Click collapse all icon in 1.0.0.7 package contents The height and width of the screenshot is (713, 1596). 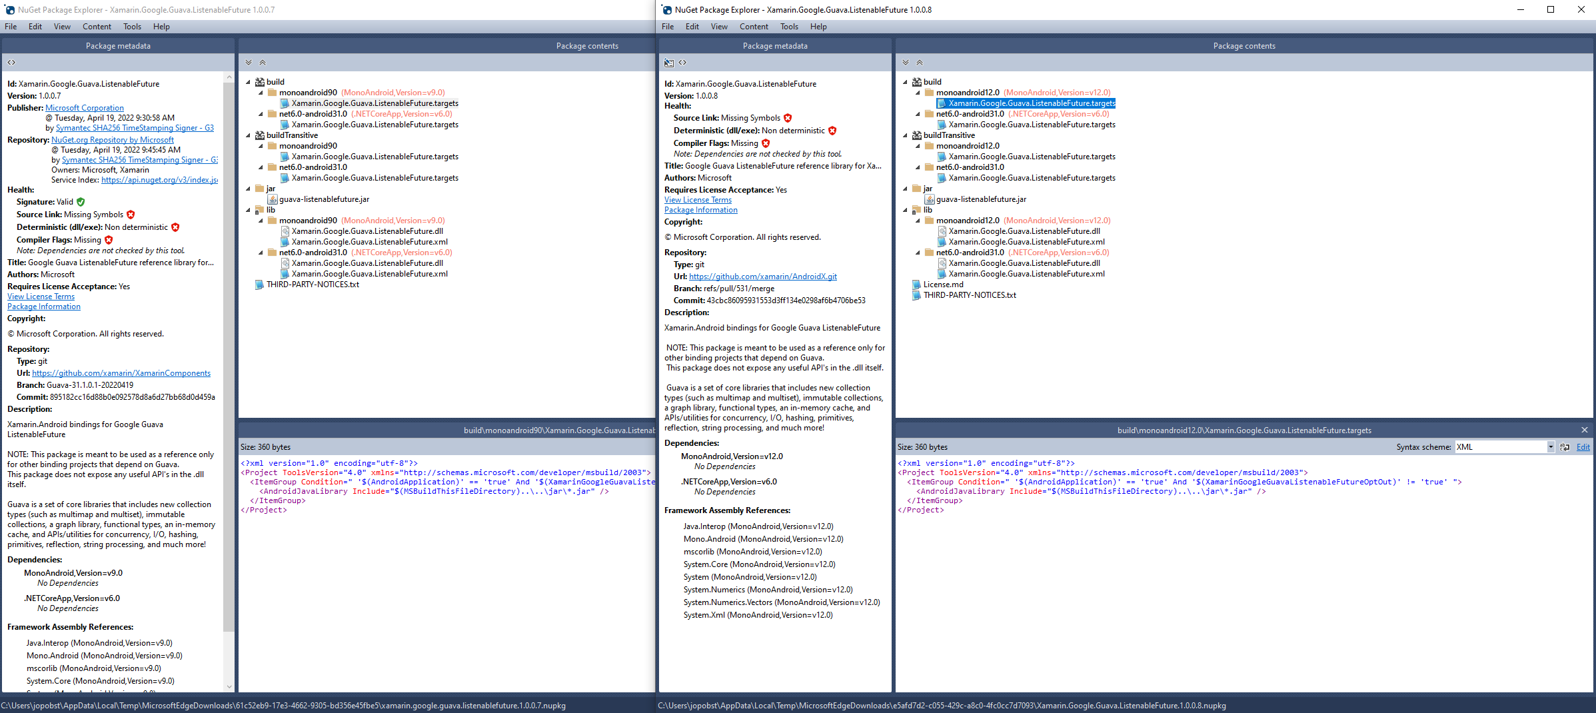tap(263, 63)
